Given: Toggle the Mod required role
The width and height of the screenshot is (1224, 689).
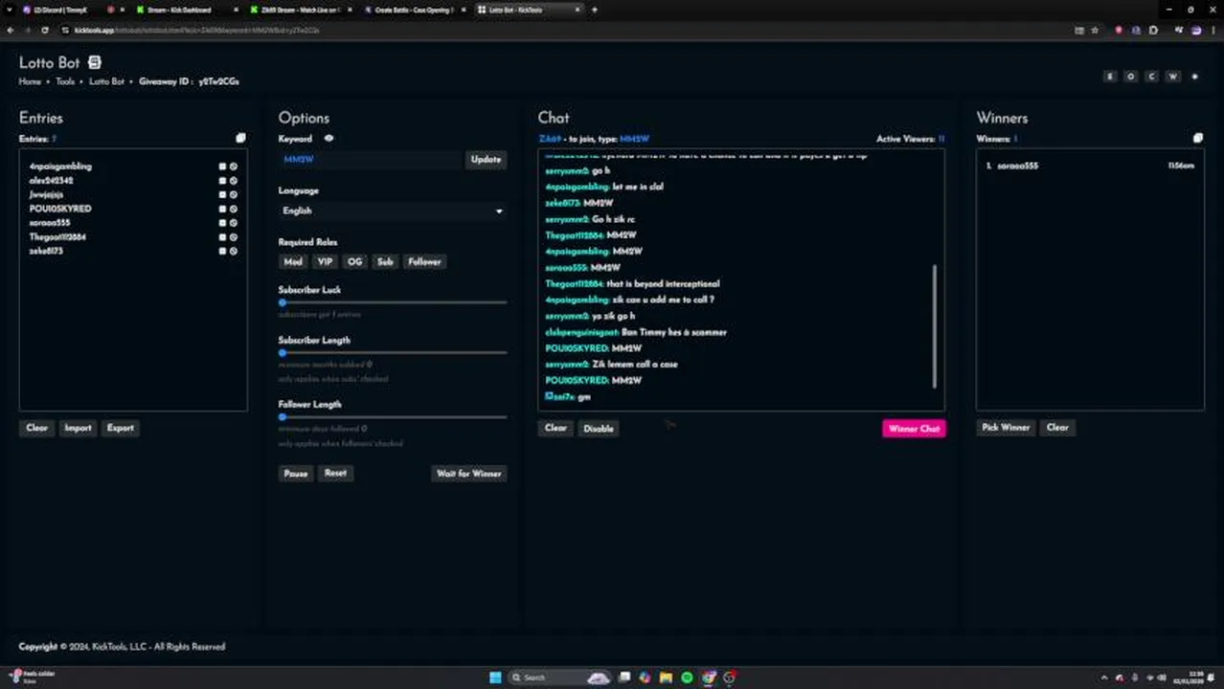Looking at the screenshot, I should click(293, 261).
